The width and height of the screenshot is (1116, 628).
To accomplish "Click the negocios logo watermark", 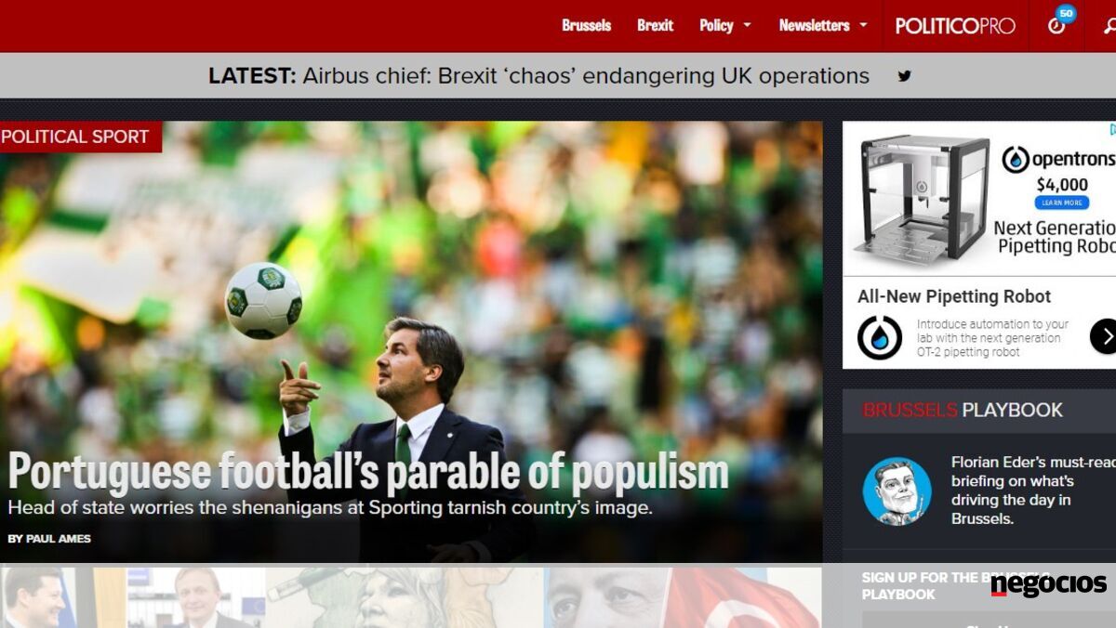I will click(x=1048, y=585).
